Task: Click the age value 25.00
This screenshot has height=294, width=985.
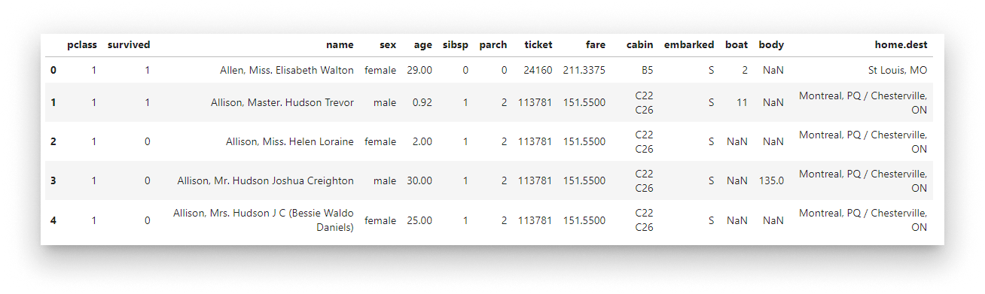Action: click(419, 220)
